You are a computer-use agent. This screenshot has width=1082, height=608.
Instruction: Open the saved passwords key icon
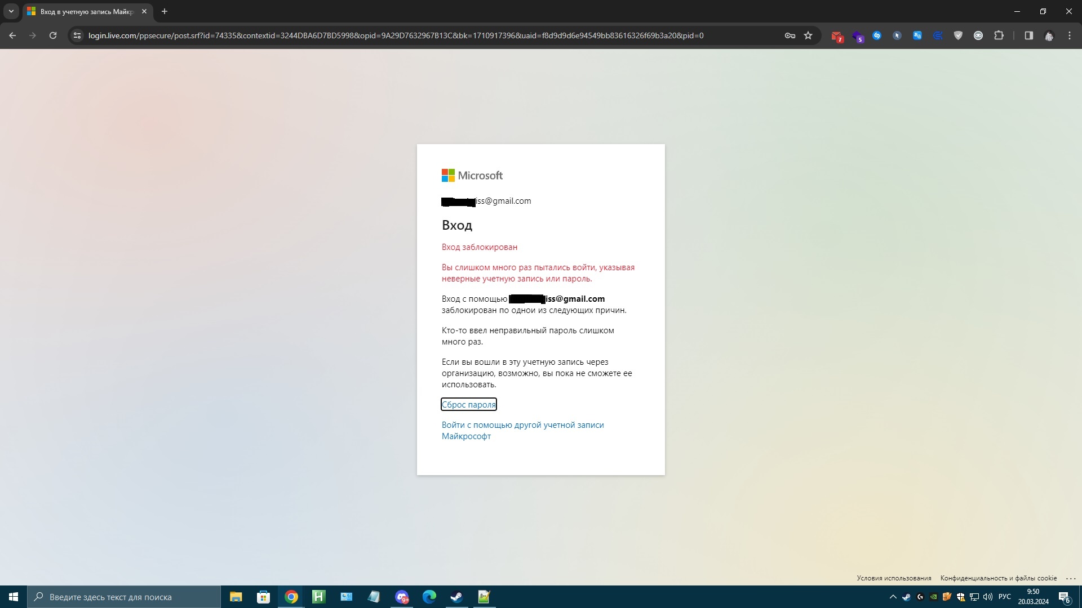790,35
